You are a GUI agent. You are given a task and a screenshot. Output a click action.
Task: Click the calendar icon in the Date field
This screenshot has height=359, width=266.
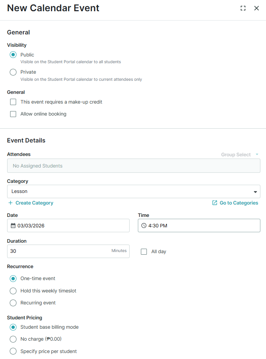(x=13, y=225)
